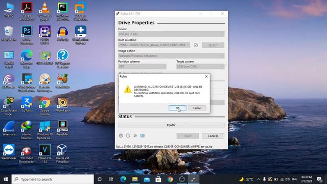
Task: Open File Explorer from taskbar
Action: click(x=135, y=179)
